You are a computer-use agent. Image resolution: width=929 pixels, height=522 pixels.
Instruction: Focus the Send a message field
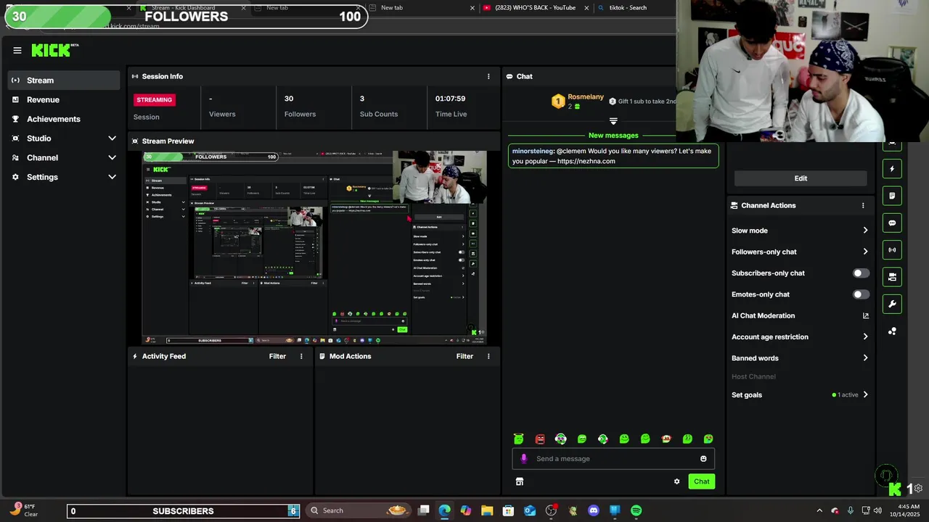(x=613, y=458)
